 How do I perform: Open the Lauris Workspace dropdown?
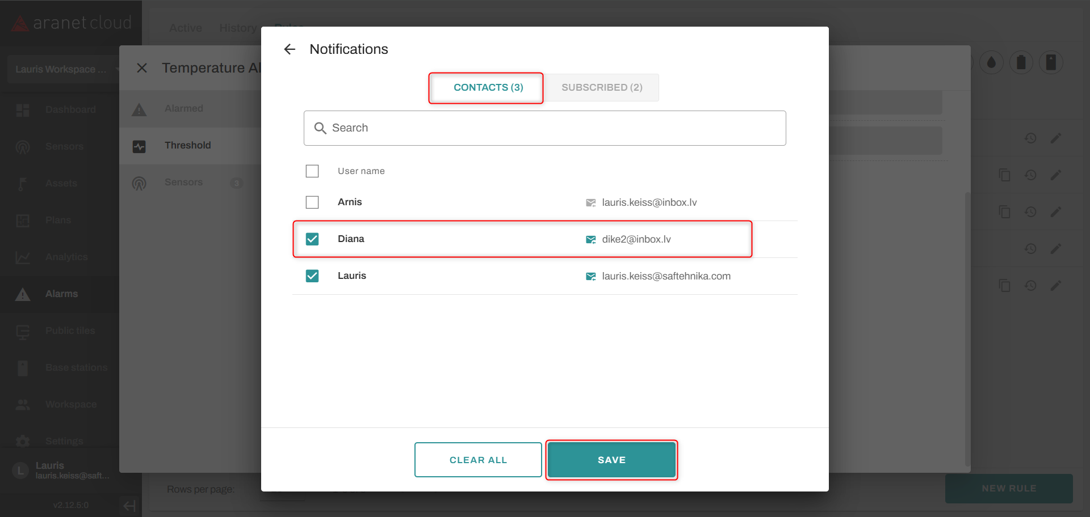pyautogui.click(x=62, y=69)
